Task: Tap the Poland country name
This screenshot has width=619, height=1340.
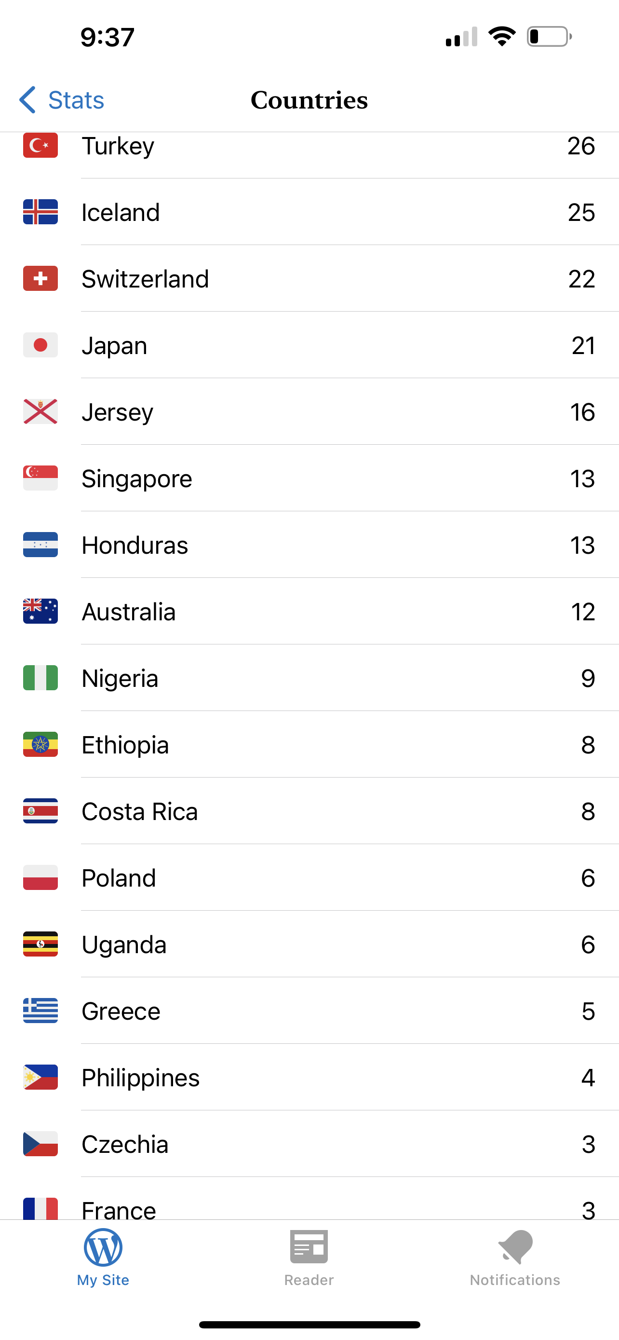Action: tap(119, 878)
